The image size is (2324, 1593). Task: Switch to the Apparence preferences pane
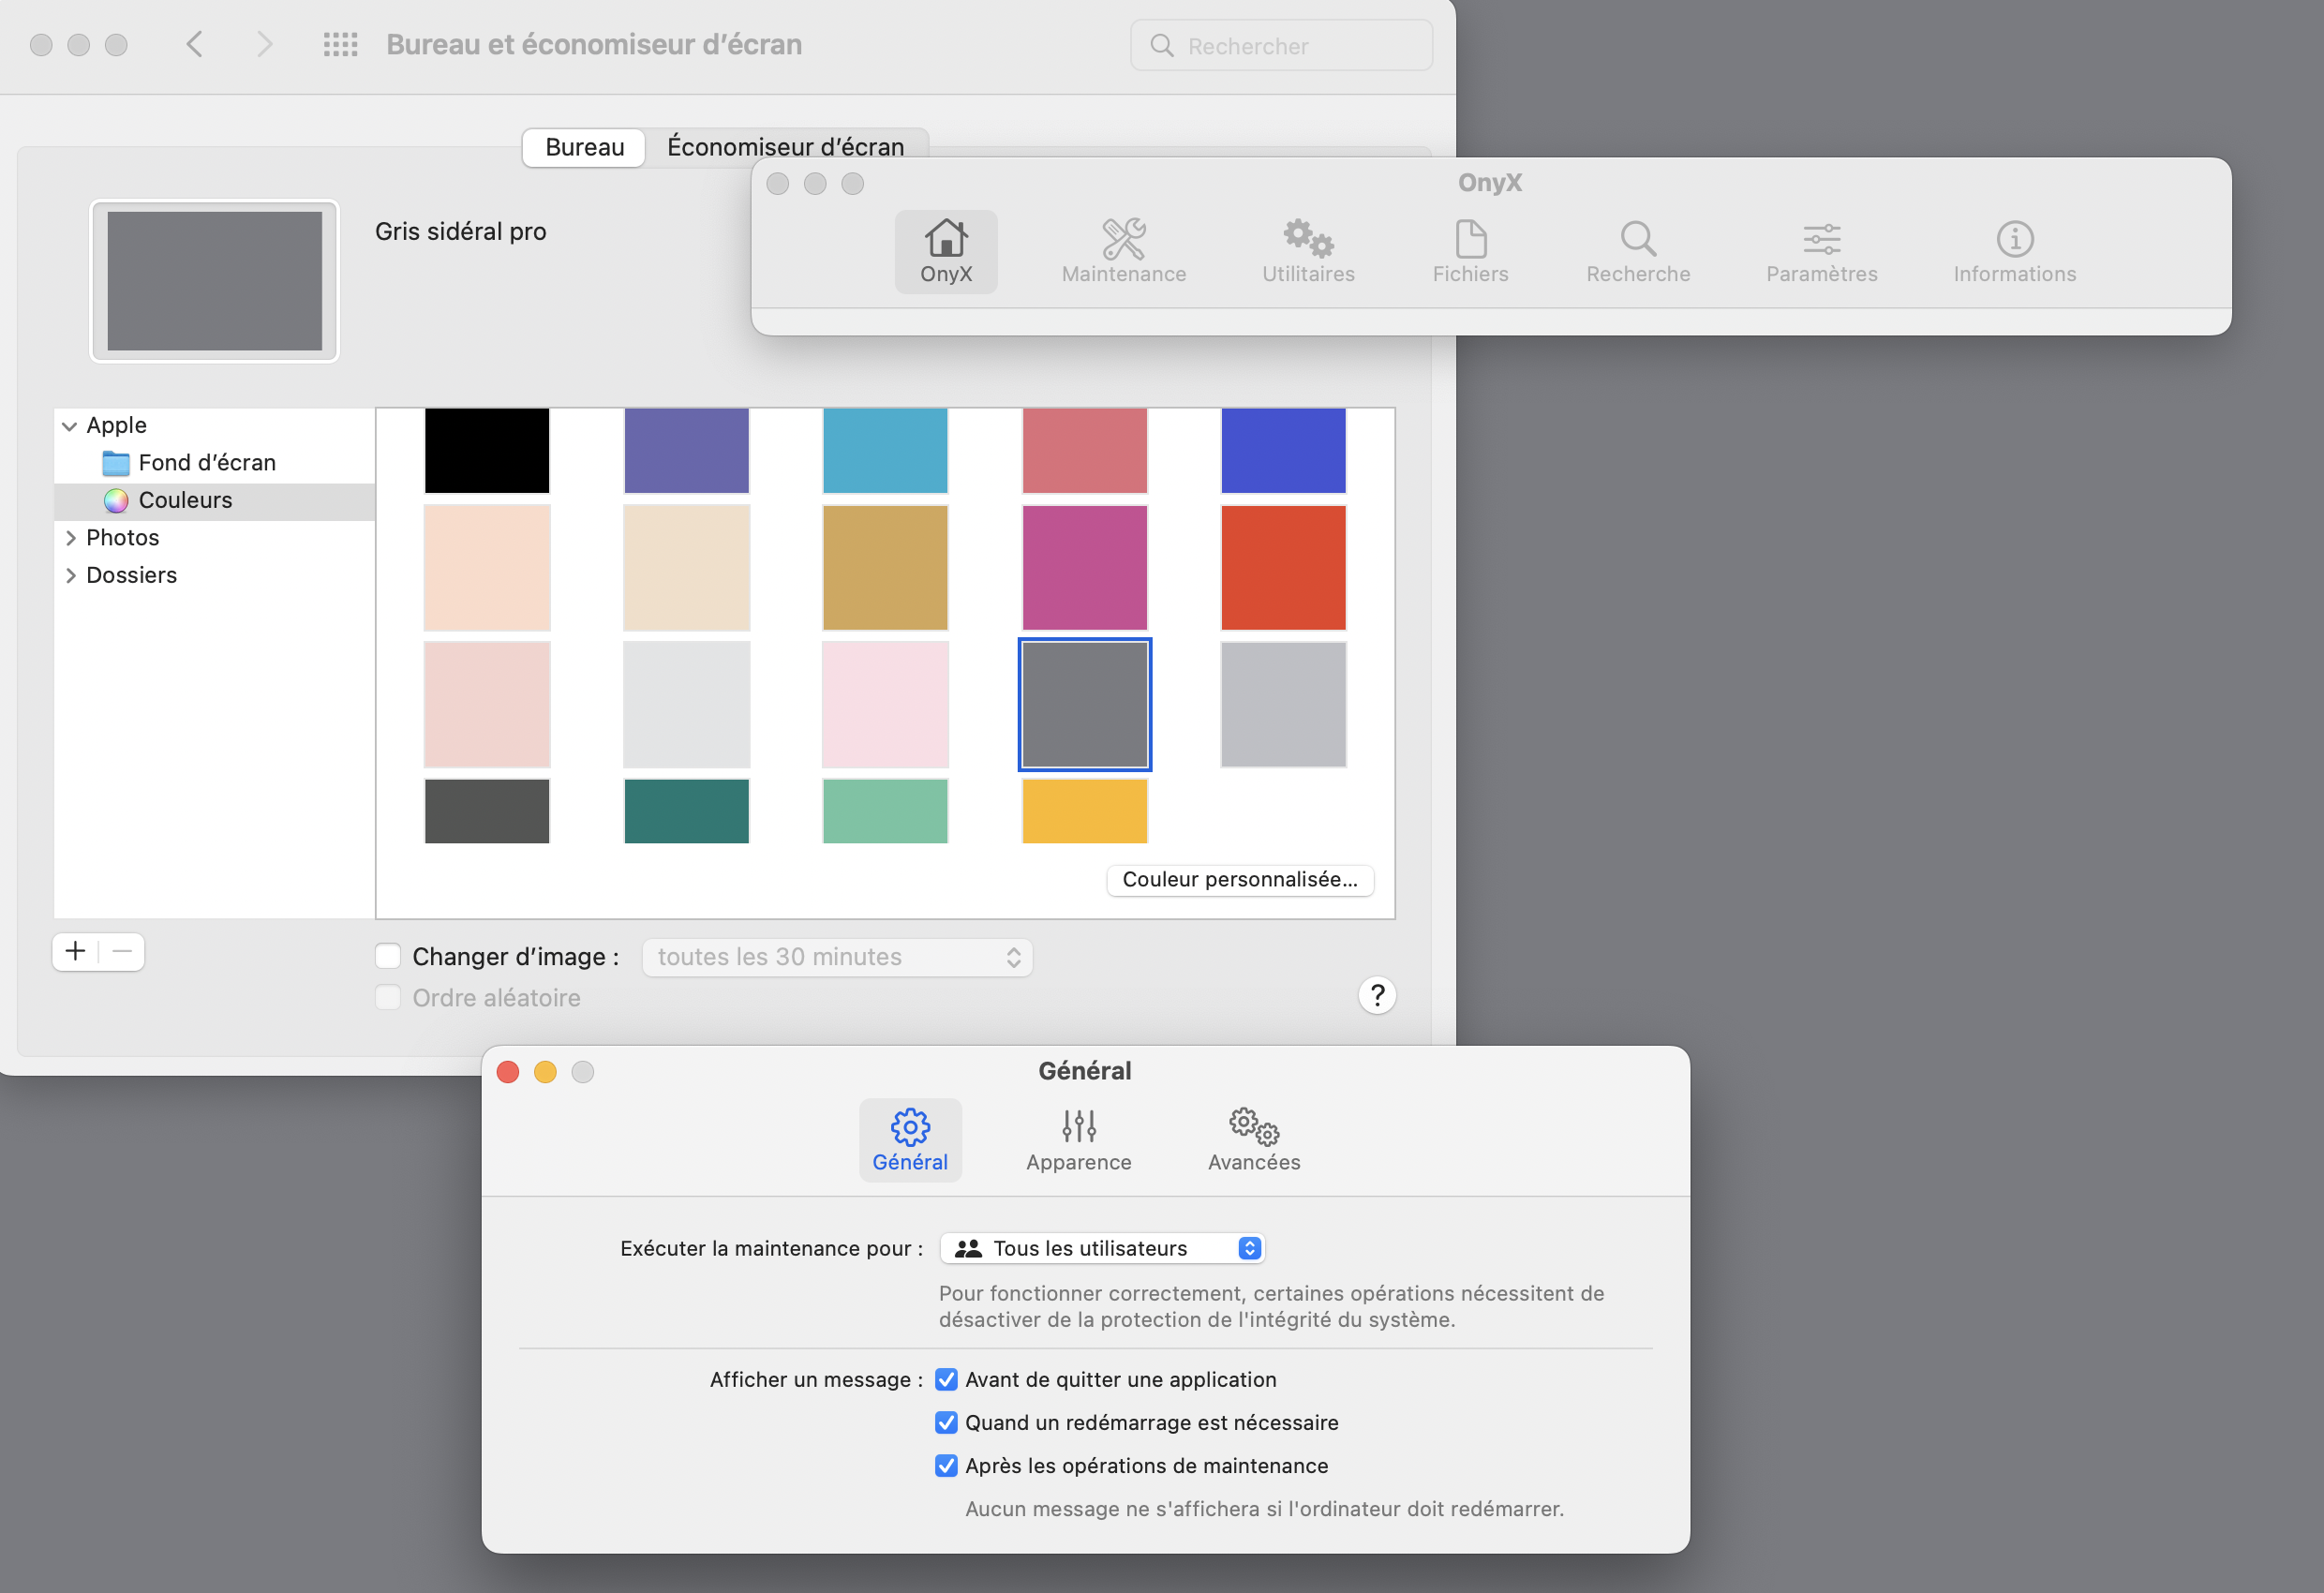pos(1078,1140)
